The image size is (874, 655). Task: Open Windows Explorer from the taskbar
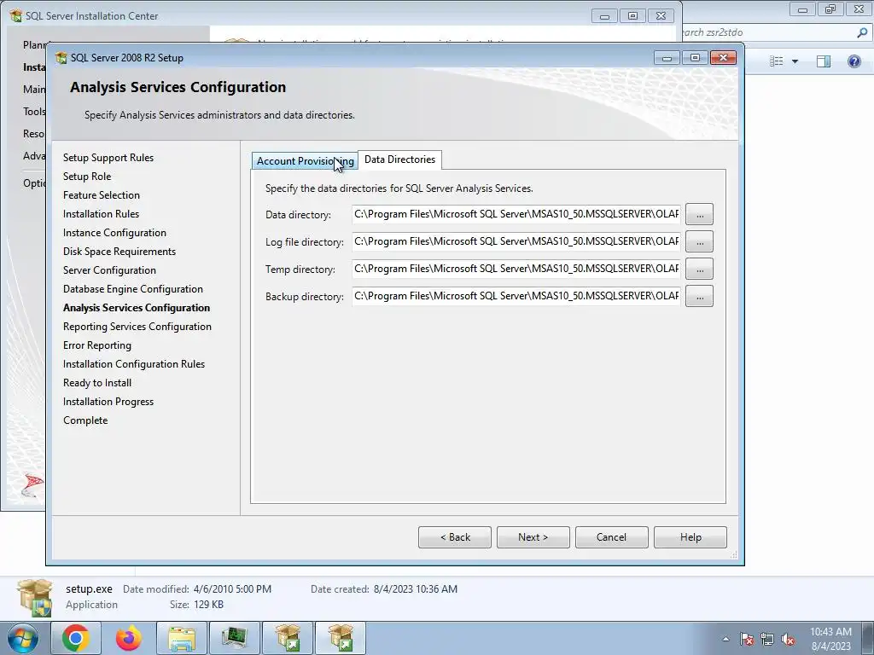tap(182, 638)
